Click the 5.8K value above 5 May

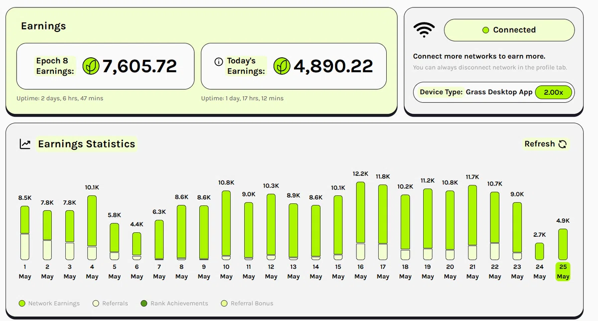(115, 215)
